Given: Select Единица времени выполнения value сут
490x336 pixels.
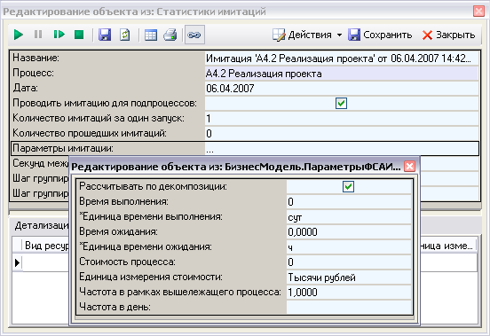Looking at the screenshot, I should [349, 216].
